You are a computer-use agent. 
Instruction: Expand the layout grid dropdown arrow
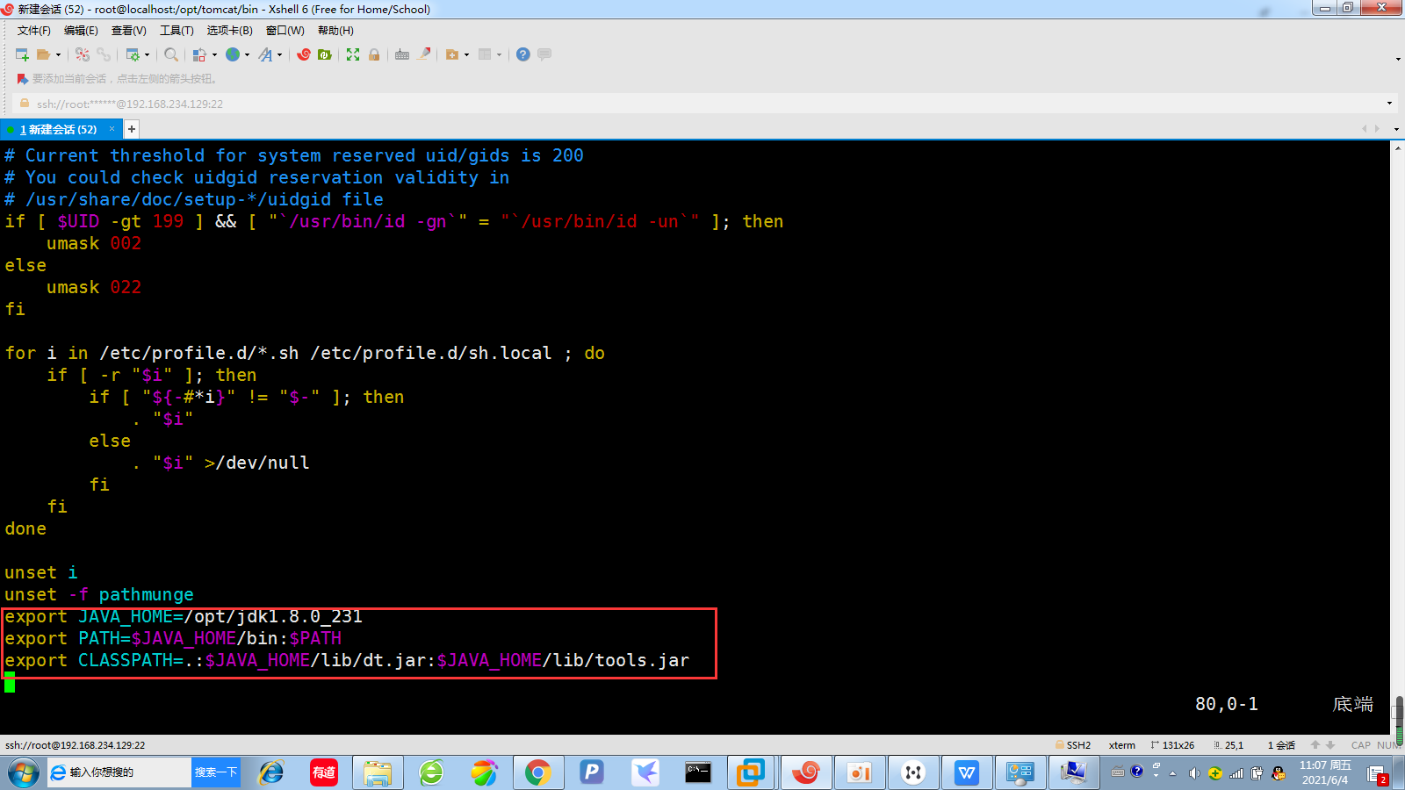[x=499, y=55]
